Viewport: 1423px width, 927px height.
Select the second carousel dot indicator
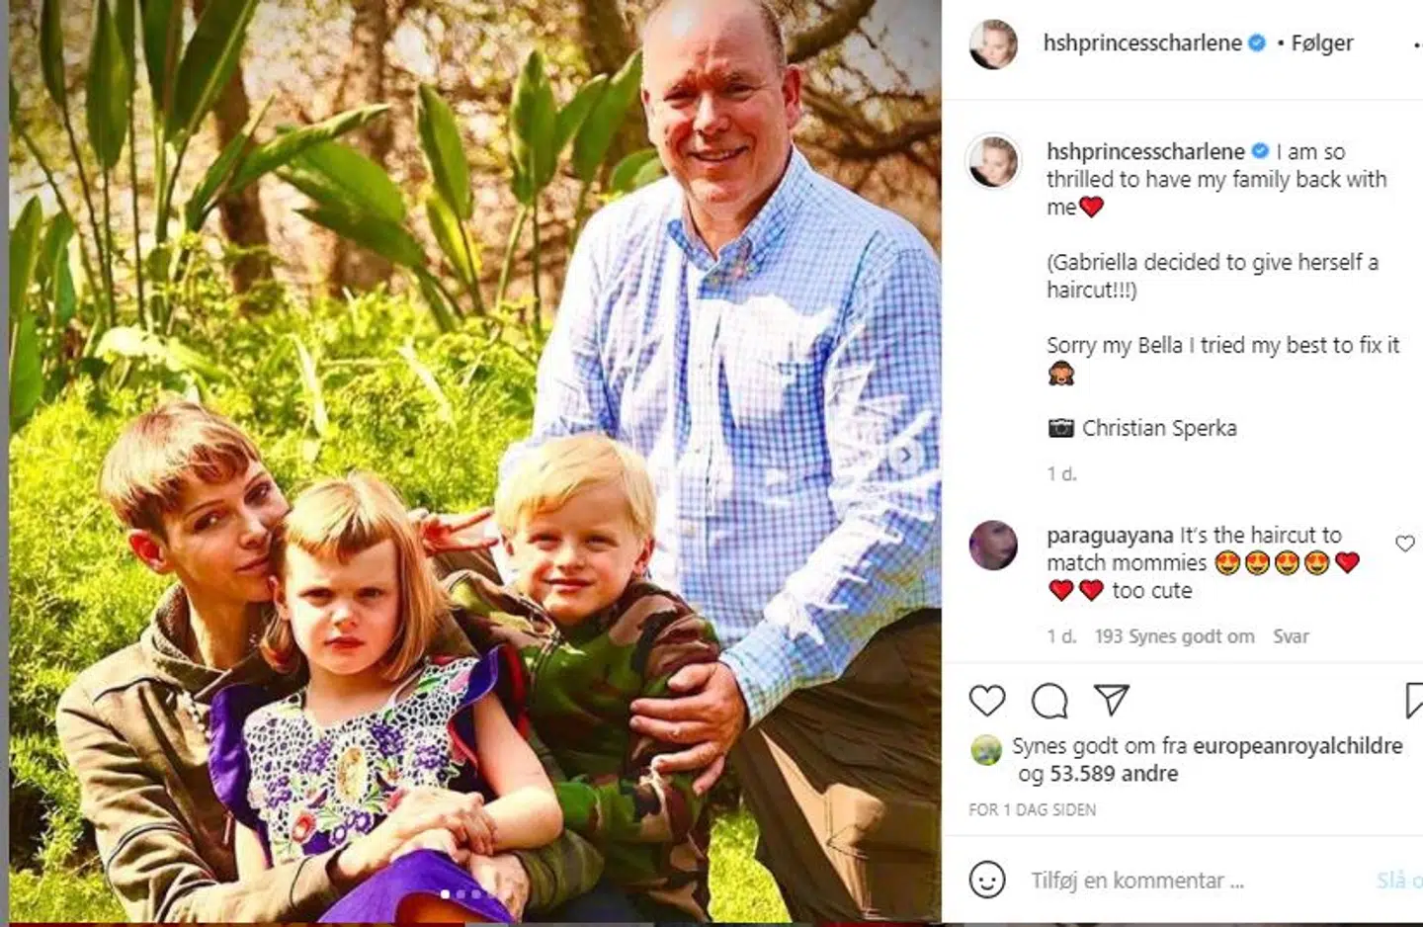(460, 894)
